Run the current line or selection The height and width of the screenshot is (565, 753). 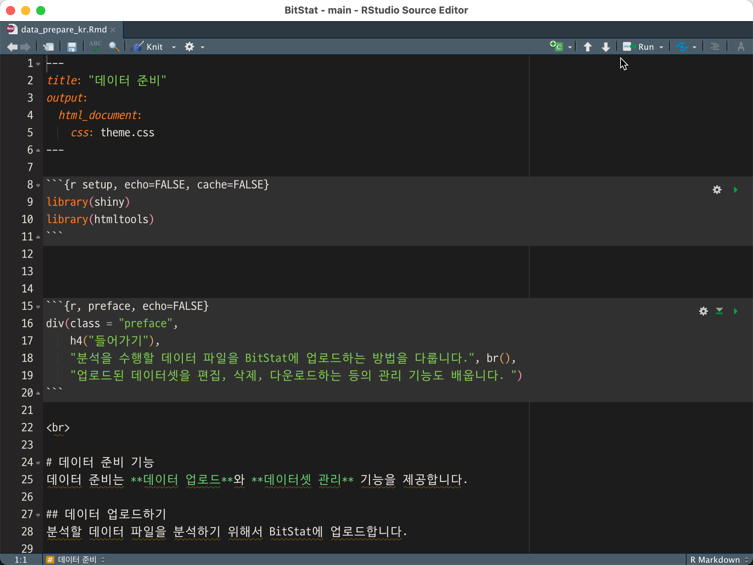tap(638, 47)
